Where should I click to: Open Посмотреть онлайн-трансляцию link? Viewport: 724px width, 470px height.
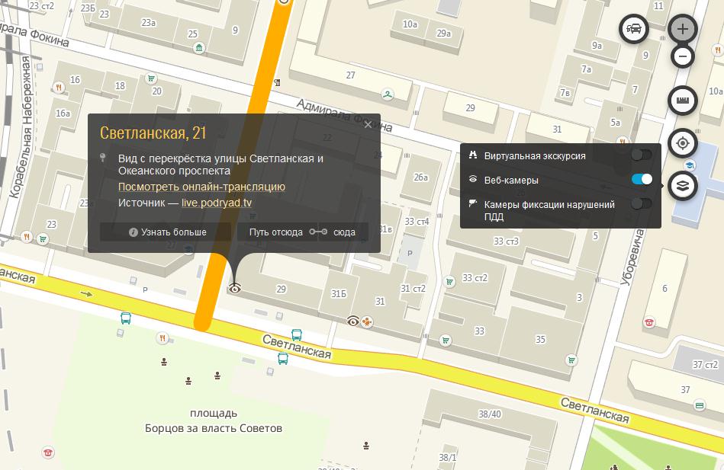(x=201, y=187)
